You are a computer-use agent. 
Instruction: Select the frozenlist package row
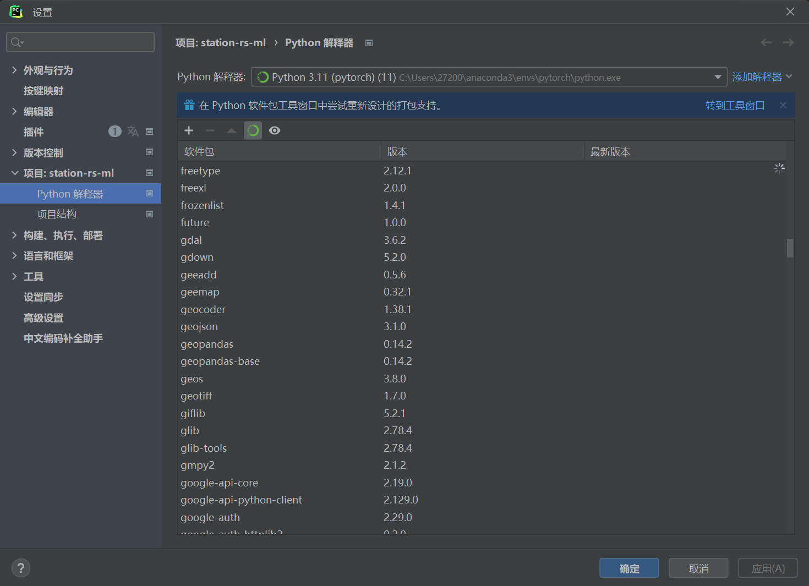[482, 205]
